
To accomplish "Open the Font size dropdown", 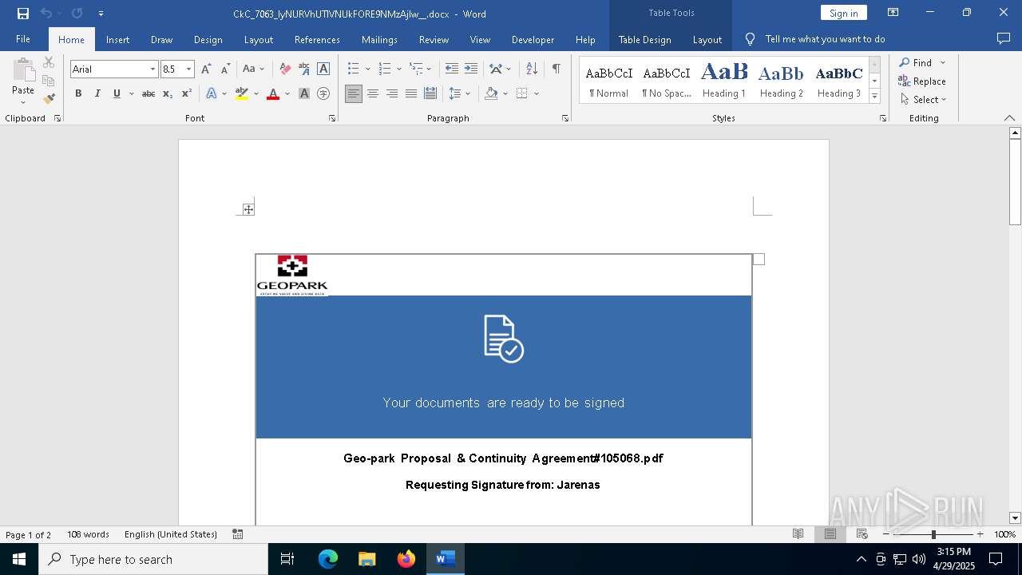I will (189, 69).
